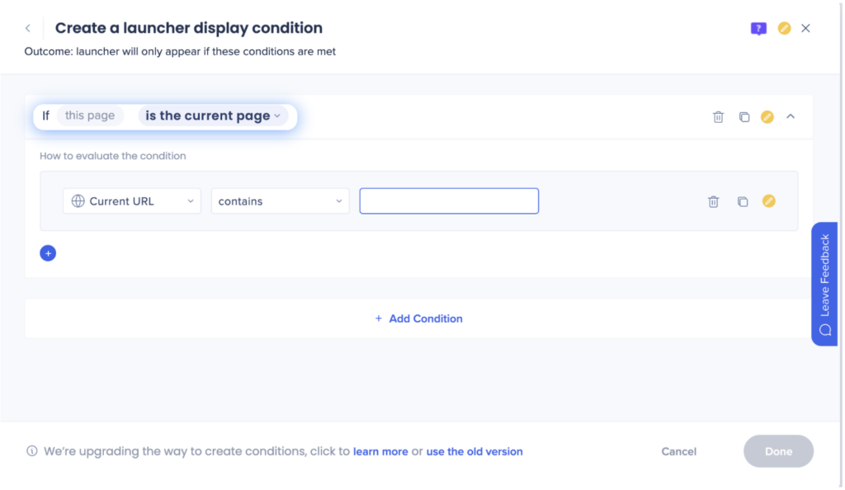Click the yellow edit icon in the header
The image size is (845, 490).
point(784,28)
